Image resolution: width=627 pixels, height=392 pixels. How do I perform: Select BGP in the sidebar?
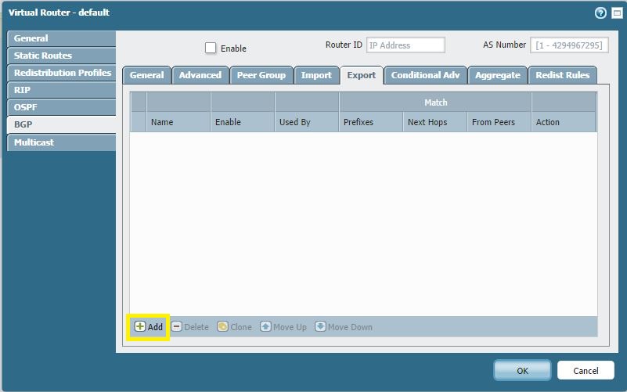pos(62,124)
